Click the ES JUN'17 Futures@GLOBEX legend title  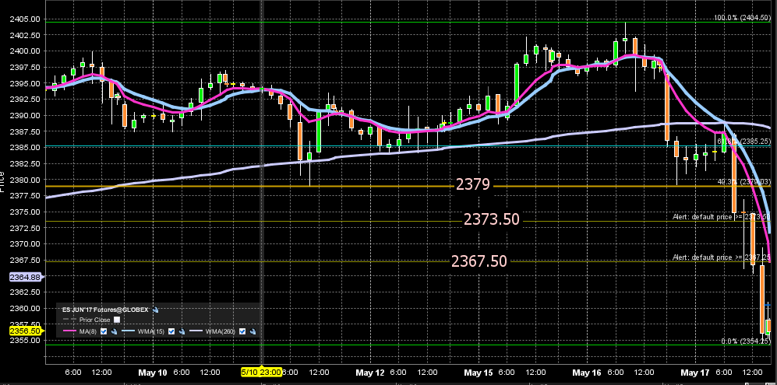pos(106,310)
